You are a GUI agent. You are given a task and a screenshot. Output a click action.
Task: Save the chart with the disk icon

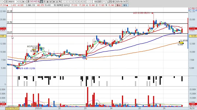(x=110, y=2)
